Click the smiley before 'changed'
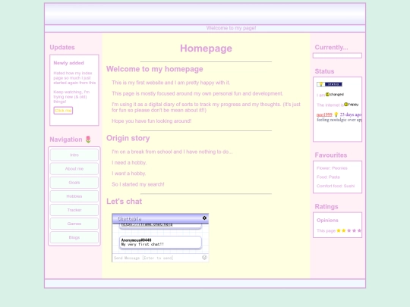The width and height of the screenshot is (410, 307). pyautogui.click(x=327, y=94)
